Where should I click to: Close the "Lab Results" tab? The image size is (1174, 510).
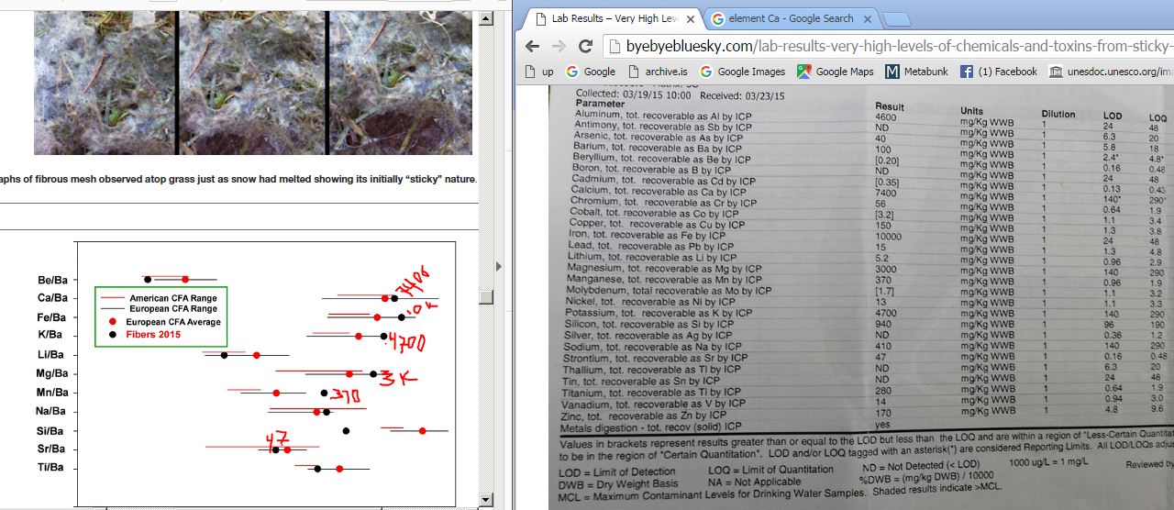(x=690, y=18)
